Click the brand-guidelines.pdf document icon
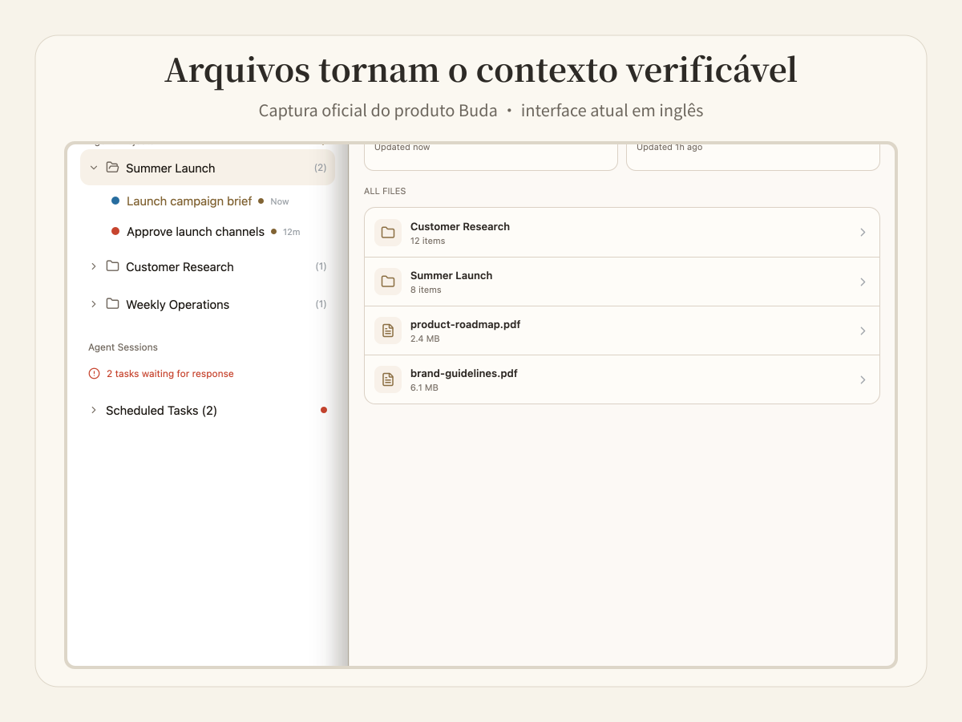The height and width of the screenshot is (722, 962). click(x=388, y=379)
